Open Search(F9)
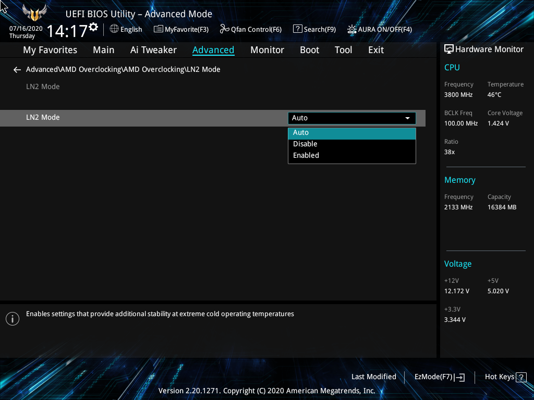 pyautogui.click(x=314, y=29)
